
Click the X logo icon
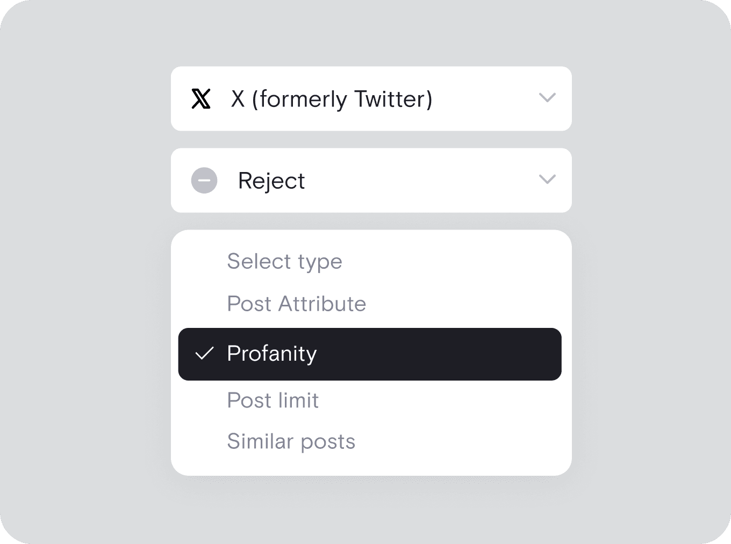click(201, 99)
